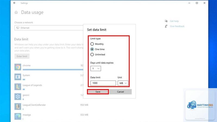Click the LeagueClientUxRender icon
217x122 pixels.
point(18,107)
